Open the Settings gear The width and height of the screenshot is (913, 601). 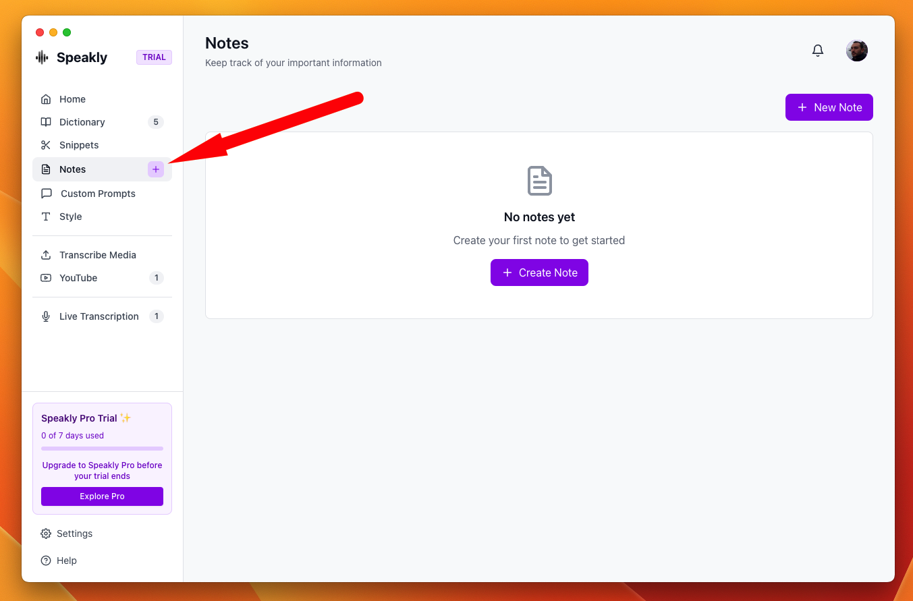[x=45, y=534]
